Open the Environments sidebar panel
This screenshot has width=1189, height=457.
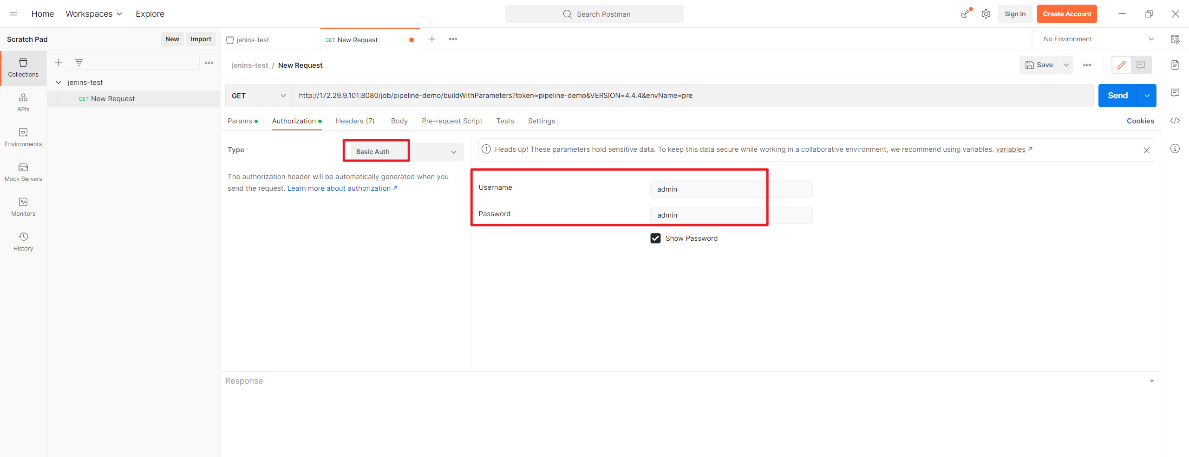click(23, 138)
